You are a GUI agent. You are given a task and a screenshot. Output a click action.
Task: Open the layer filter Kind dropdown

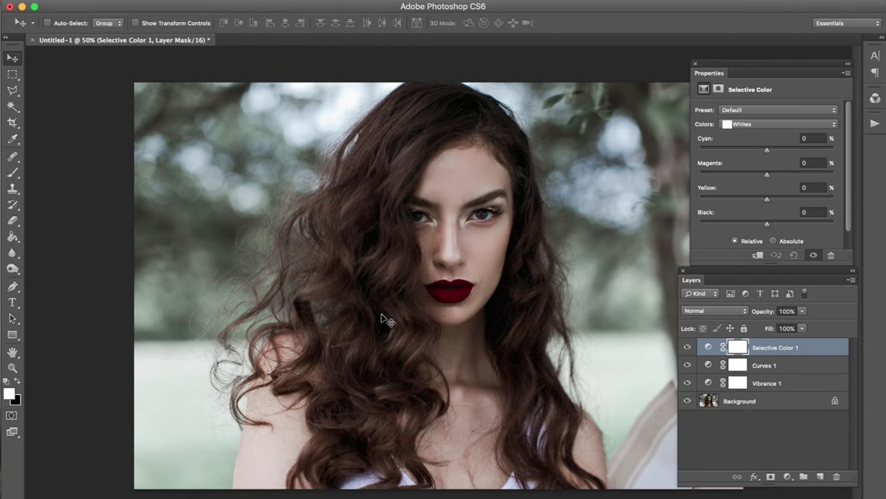[x=701, y=294]
